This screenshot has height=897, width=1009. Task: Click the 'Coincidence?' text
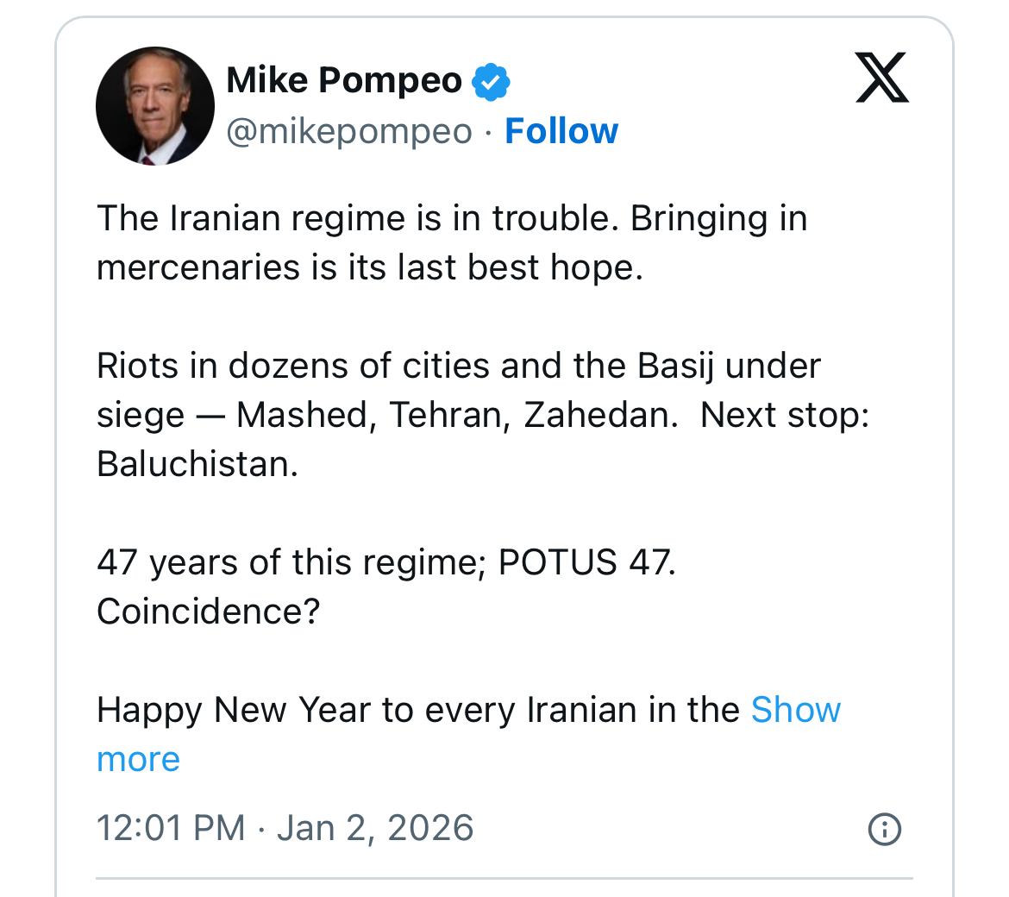coord(208,612)
